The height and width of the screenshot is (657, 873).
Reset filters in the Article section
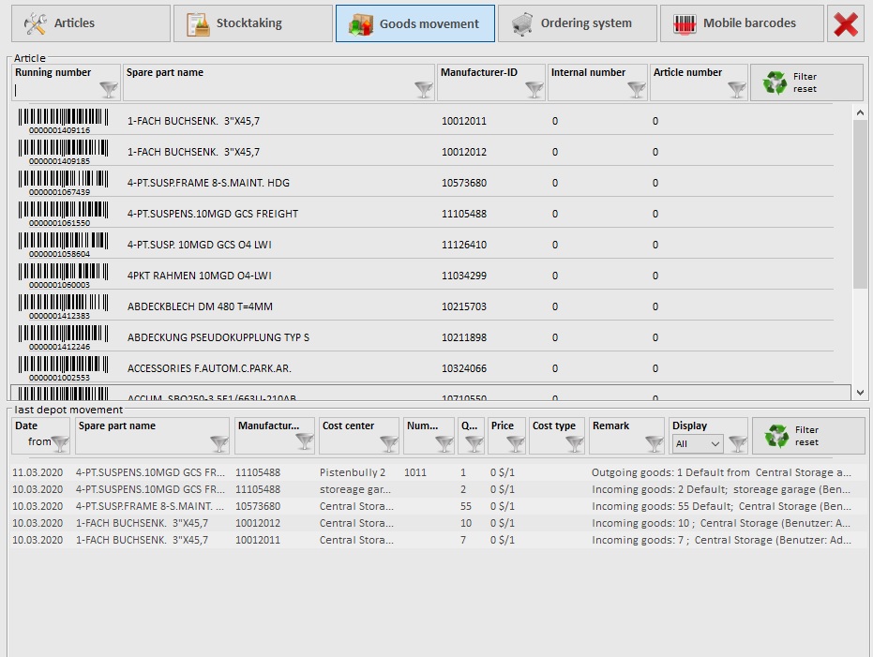pyautogui.click(x=805, y=82)
